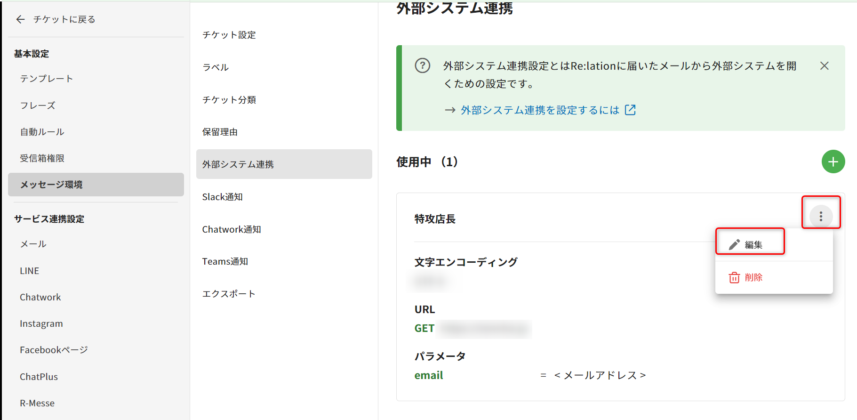
Task: Click the question mark help icon
Action: [422, 65]
